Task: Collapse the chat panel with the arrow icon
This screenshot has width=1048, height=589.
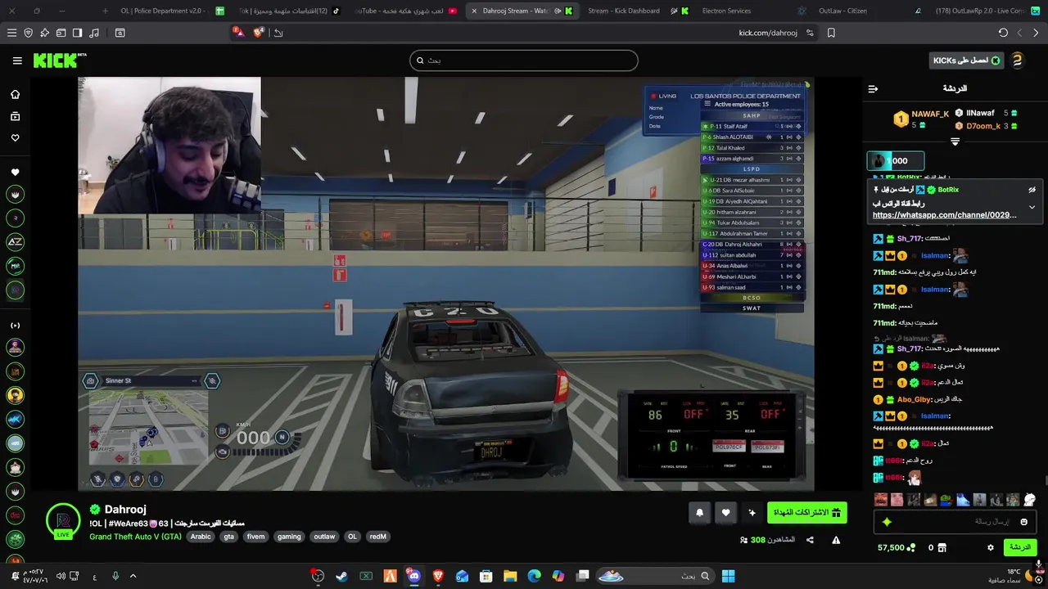Action: tap(873, 88)
